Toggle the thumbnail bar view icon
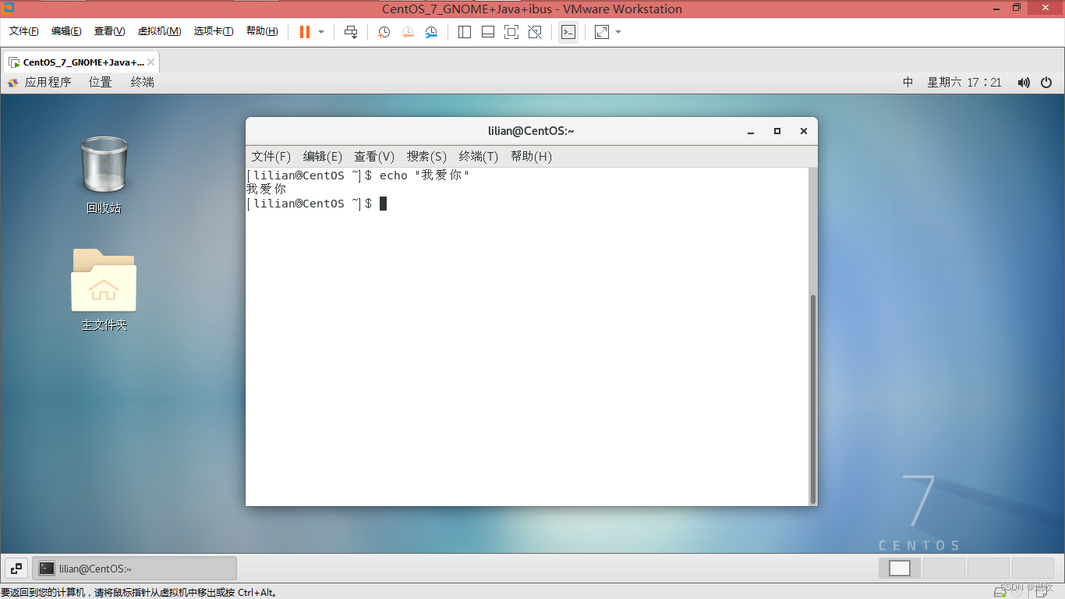The height and width of the screenshot is (599, 1065). [x=488, y=32]
